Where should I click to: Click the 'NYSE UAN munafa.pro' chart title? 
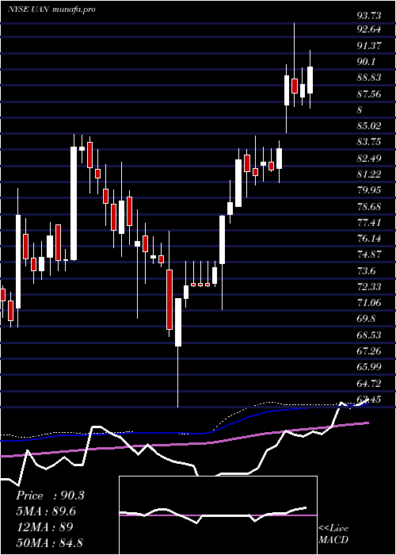[x=51, y=10]
